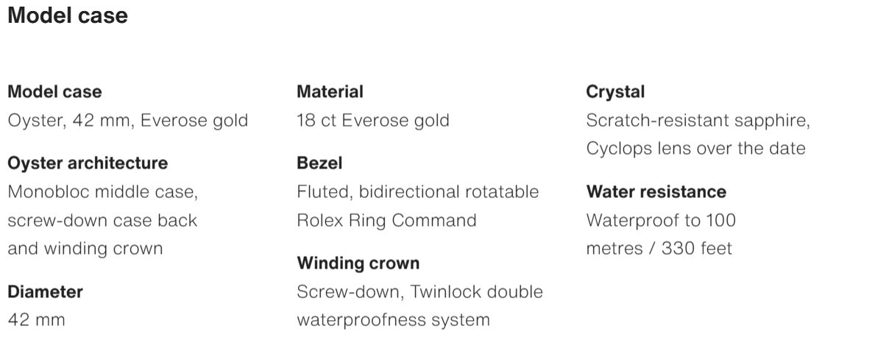Click the "and winding crown" text line
The width and height of the screenshot is (886, 340).
point(85,249)
